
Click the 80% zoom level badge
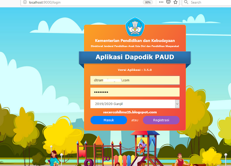click(x=148, y=2)
